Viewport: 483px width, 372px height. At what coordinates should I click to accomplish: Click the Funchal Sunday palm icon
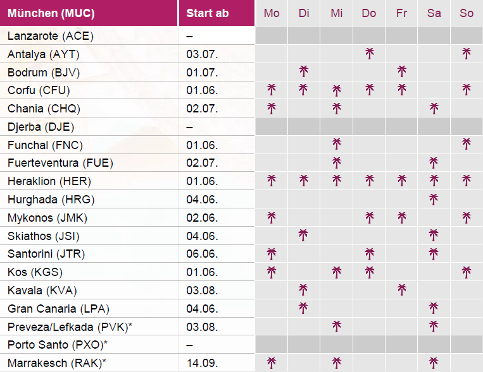tap(467, 145)
